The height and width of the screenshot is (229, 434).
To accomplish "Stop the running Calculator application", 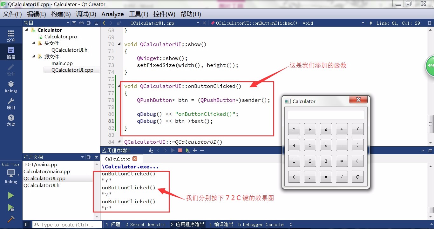I will (180, 150).
